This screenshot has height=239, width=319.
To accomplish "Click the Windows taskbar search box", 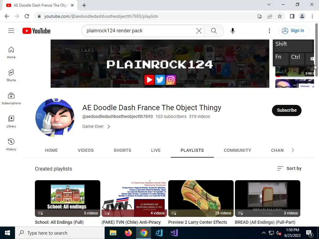I will click(x=60, y=233).
